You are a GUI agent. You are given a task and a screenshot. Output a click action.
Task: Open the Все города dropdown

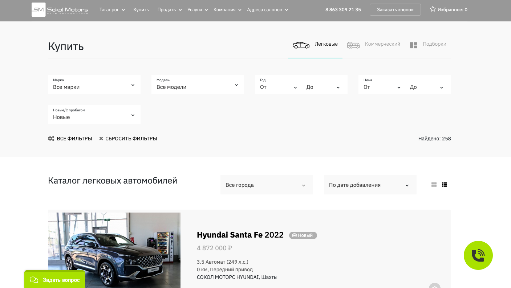[267, 185]
